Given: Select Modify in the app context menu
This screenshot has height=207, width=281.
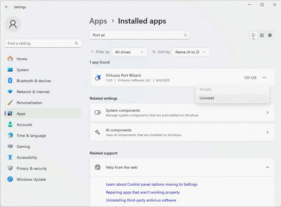Looking at the screenshot, I should pyautogui.click(x=232, y=89).
